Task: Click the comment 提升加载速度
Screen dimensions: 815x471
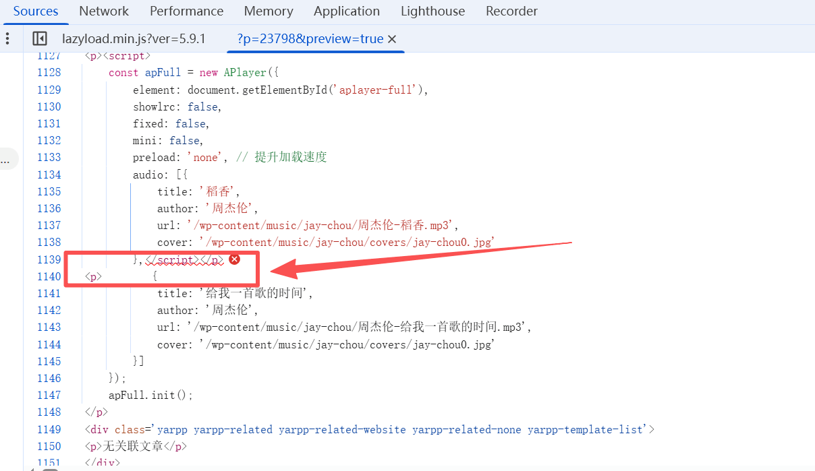Action: (282, 157)
